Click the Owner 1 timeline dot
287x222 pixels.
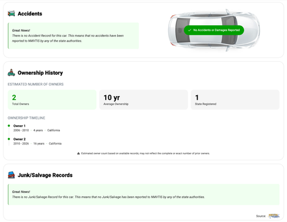(9, 126)
